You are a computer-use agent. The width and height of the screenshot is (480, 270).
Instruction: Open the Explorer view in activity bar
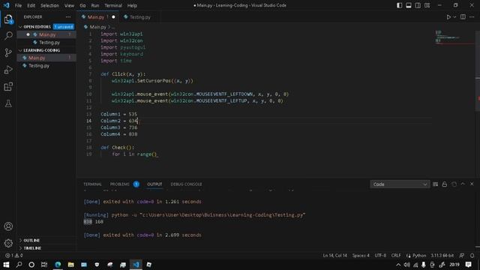pos(8,19)
